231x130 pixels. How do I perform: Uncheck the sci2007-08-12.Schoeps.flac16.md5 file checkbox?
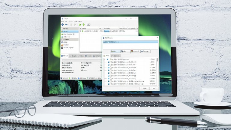pyautogui.click(x=109, y=62)
